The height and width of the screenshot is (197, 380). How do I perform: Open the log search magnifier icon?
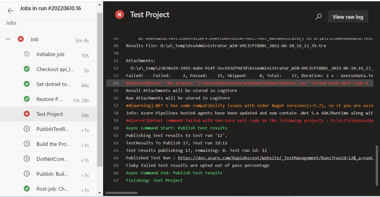click(319, 17)
